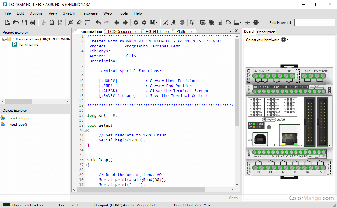
Task: Fold the loop() code block at line 27
Action: 85,165
